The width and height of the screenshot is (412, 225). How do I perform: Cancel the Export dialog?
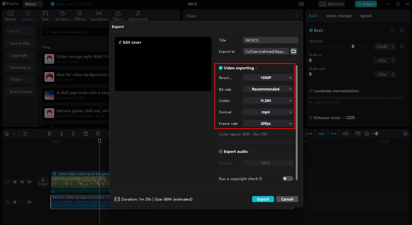click(x=287, y=199)
